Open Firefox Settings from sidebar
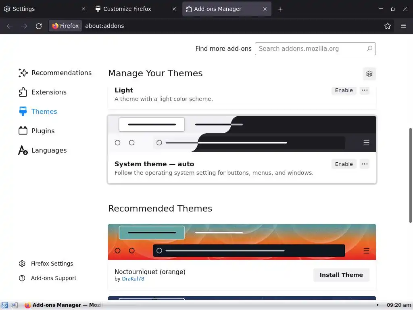The height and width of the screenshot is (310, 413). click(46, 264)
